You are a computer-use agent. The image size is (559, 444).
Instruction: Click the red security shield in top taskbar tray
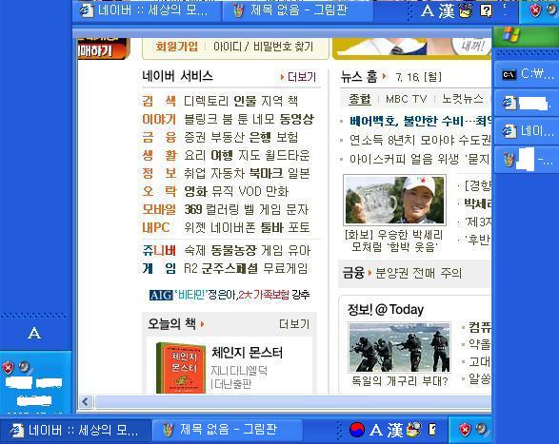[x=535, y=10]
